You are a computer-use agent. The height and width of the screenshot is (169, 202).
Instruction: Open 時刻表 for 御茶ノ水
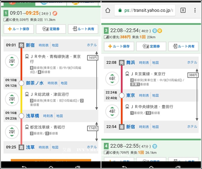[53, 83]
